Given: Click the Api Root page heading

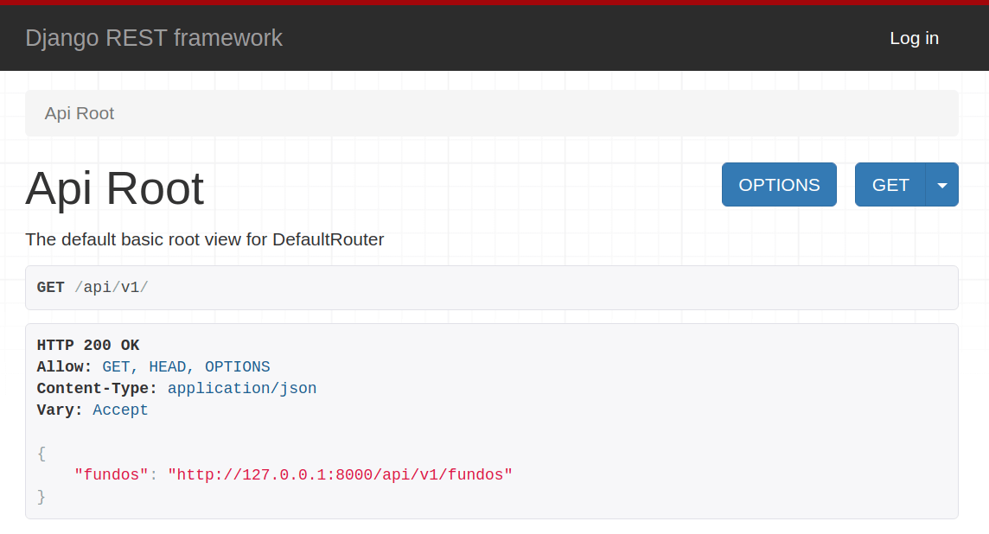Looking at the screenshot, I should 115,188.
